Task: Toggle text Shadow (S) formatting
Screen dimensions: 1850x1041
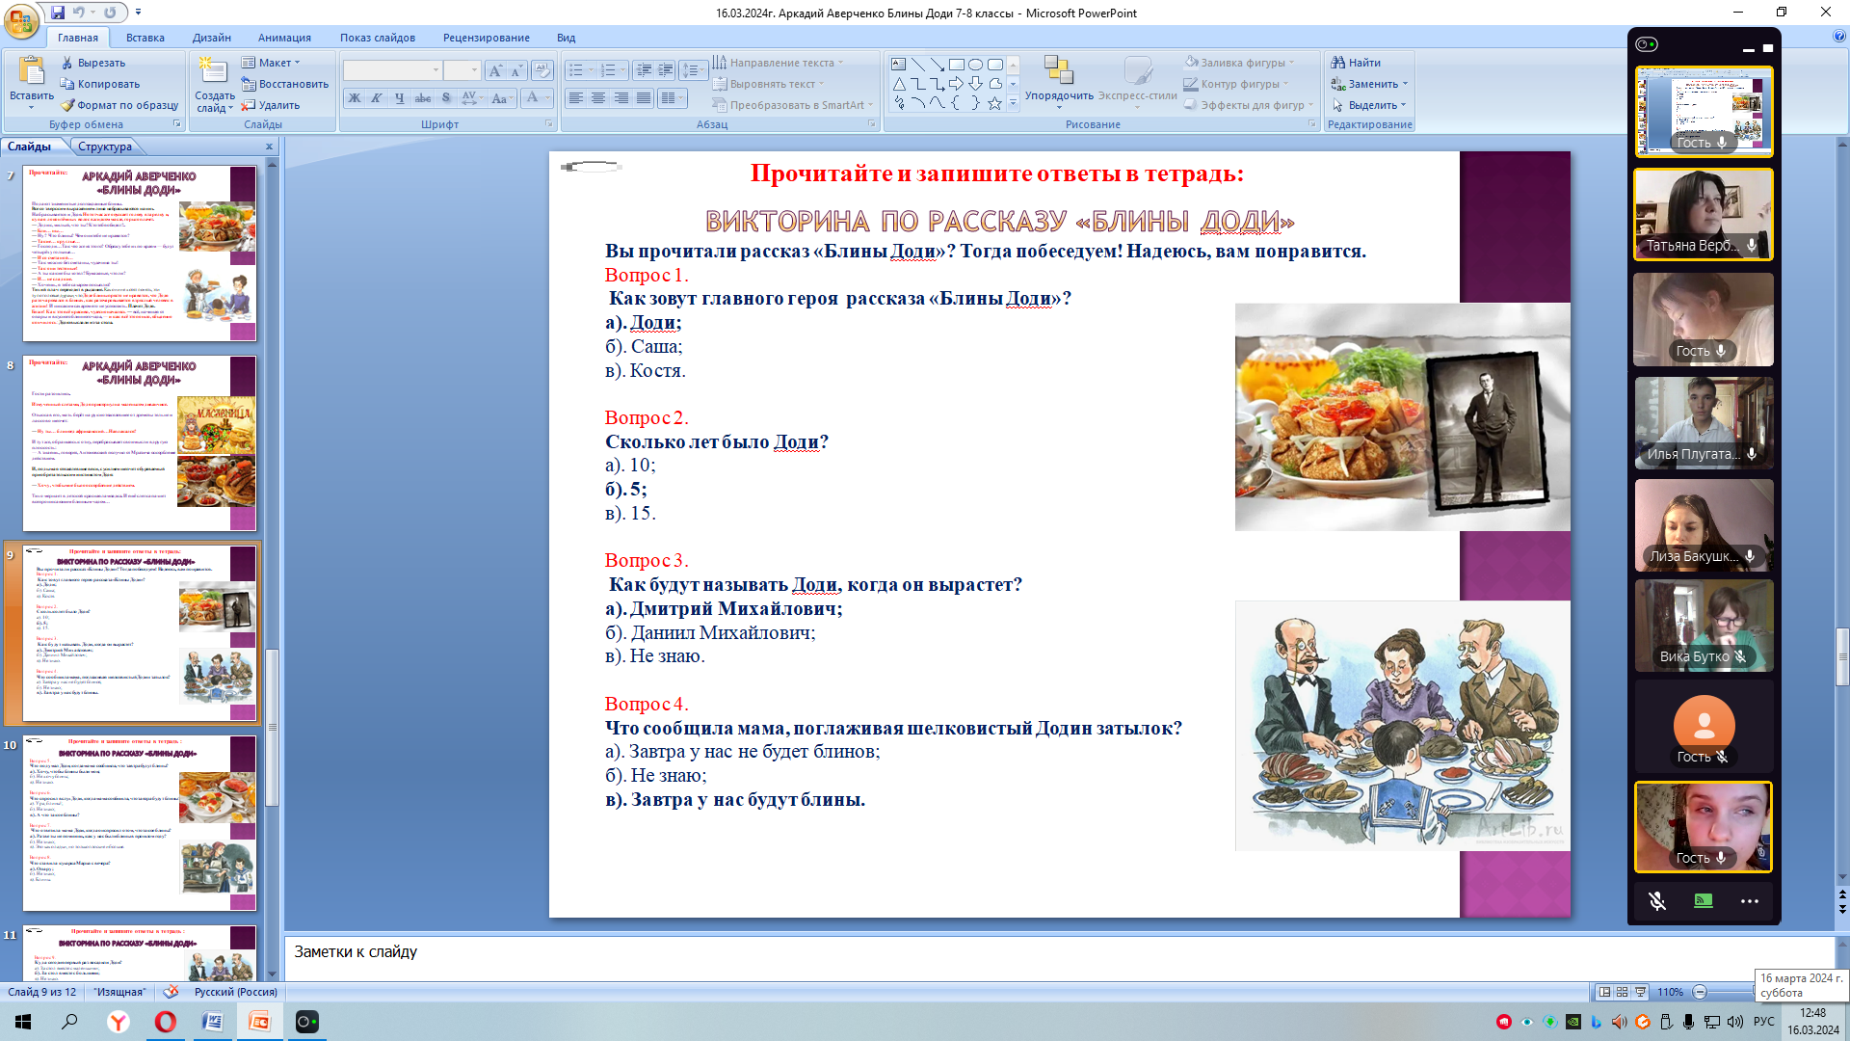Action: [445, 98]
